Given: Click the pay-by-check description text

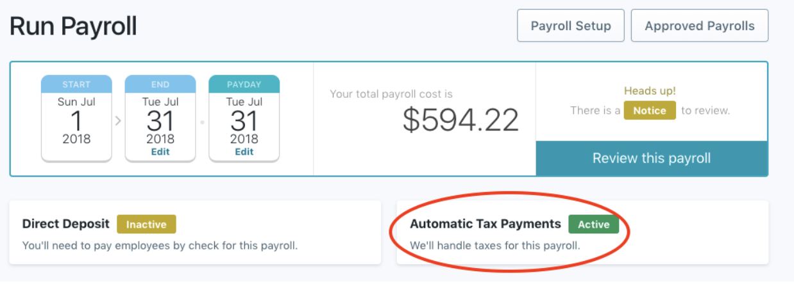Looking at the screenshot, I should 160,245.
